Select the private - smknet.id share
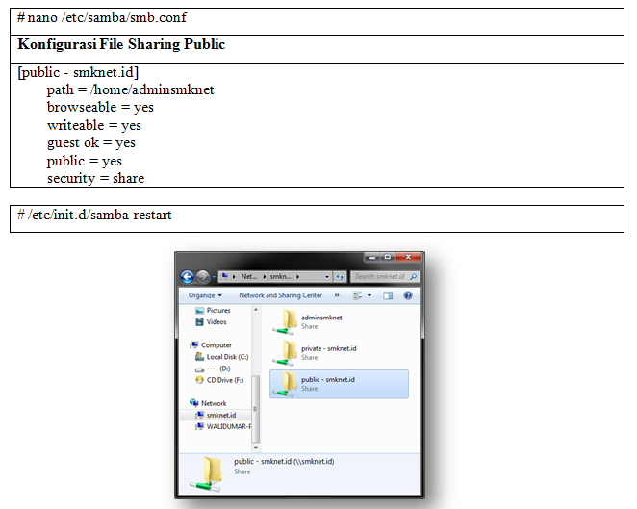This screenshot has width=637, height=509. pyautogui.click(x=327, y=352)
